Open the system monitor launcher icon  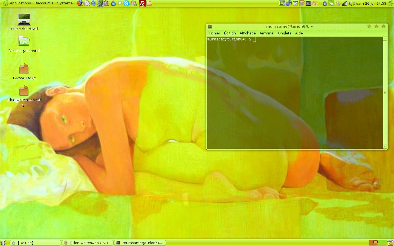(x=282, y=3)
